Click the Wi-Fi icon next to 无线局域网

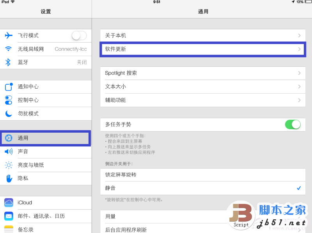(9, 49)
